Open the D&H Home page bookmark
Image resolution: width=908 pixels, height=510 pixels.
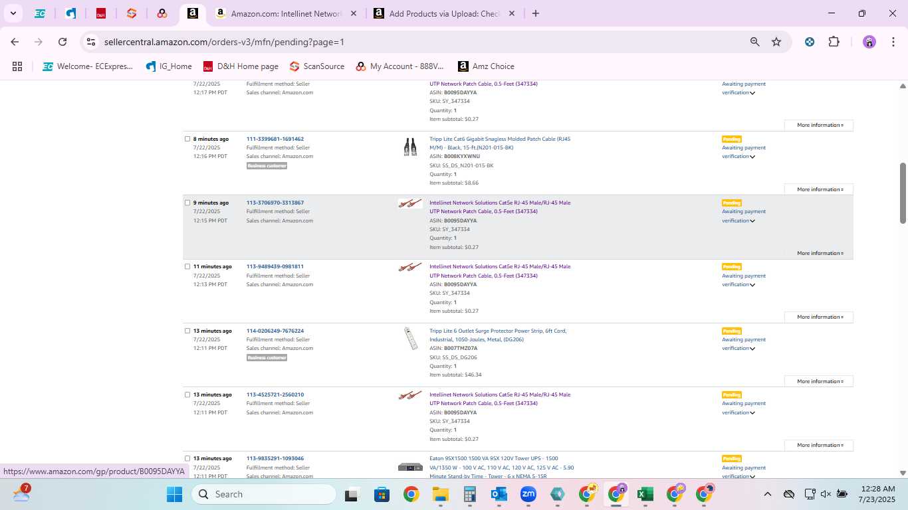tap(241, 66)
